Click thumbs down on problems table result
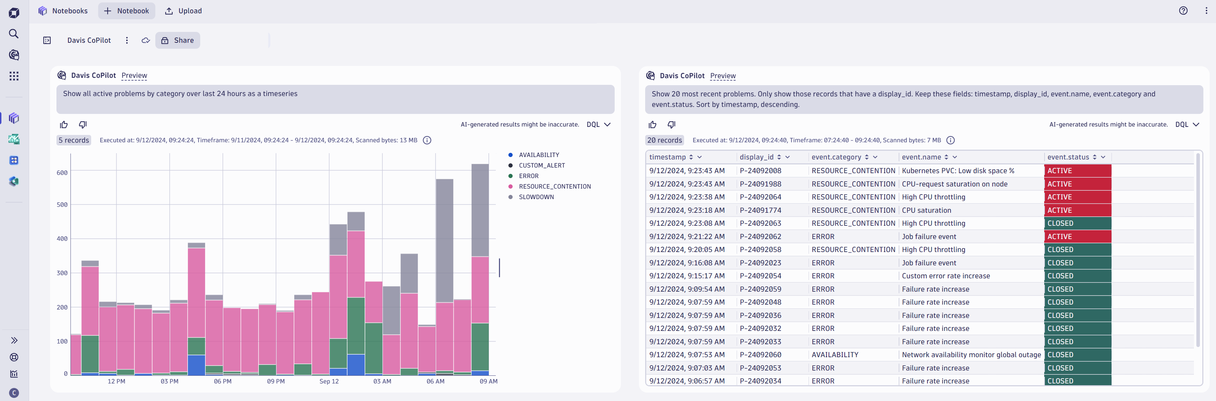The height and width of the screenshot is (401, 1216). click(671, 124)
